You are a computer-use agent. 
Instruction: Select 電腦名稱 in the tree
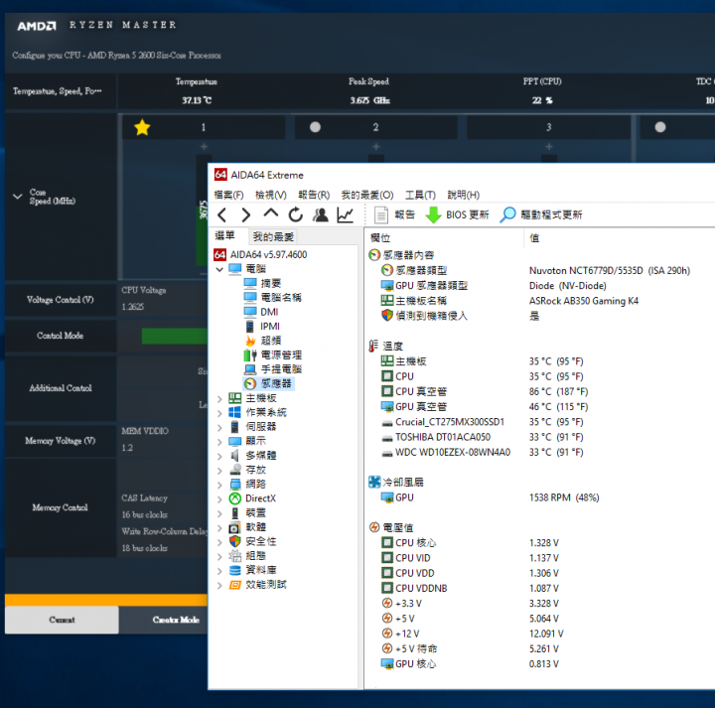tap(272, 298)
